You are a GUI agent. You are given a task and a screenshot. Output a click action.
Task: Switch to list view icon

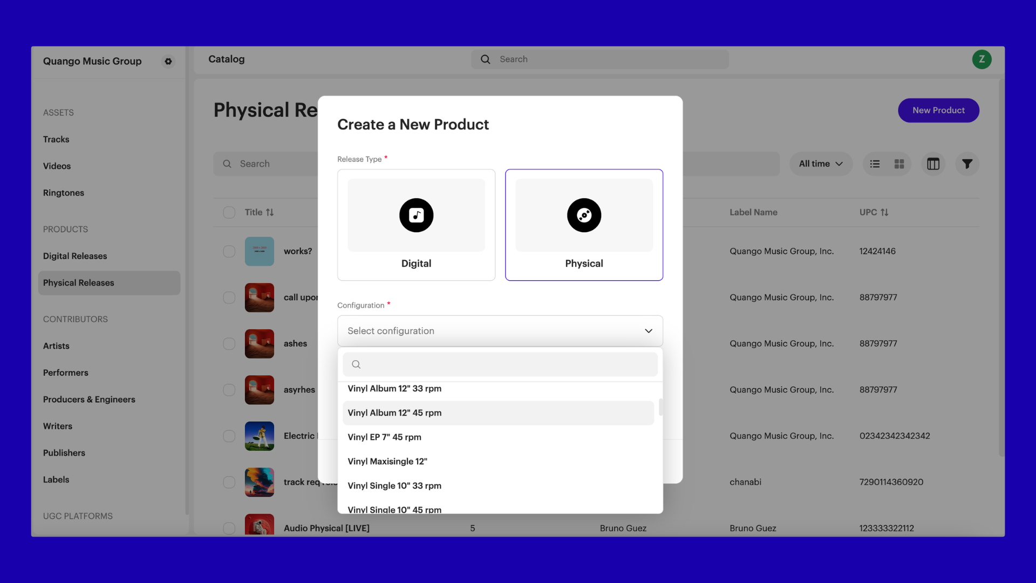point(875,164)
